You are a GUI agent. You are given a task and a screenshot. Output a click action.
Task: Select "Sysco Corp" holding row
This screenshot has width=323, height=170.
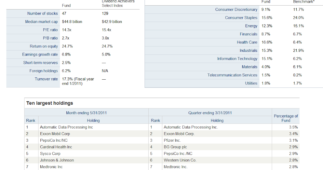coord(50,154)
